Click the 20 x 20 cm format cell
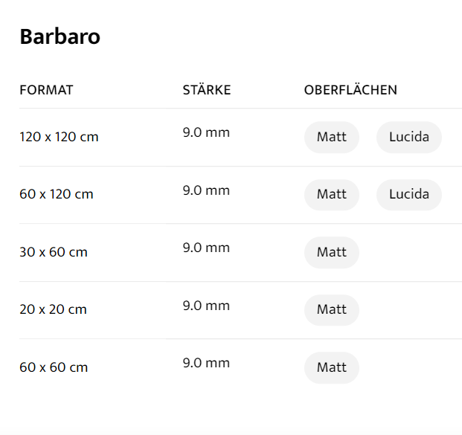Image resolution: width=462 pixels, height=435 pixels. click(54, 310)
